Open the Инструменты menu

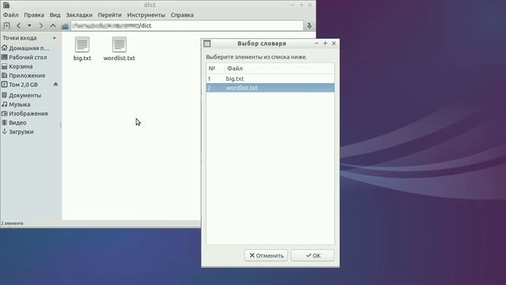(x=145, y=15)
